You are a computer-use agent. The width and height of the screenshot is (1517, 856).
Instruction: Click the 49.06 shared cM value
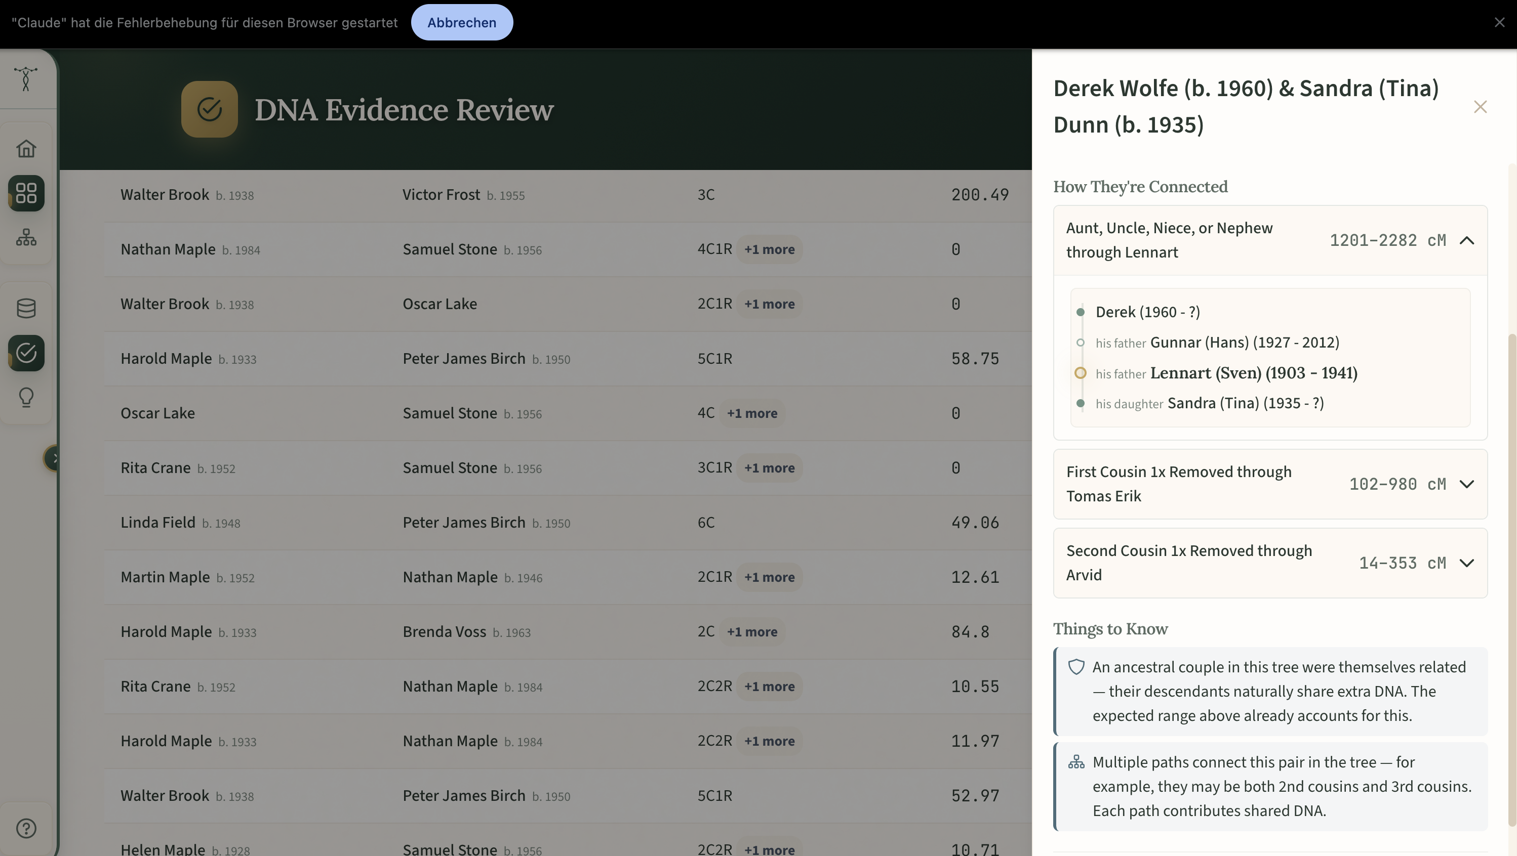click(x=975, y=523)
